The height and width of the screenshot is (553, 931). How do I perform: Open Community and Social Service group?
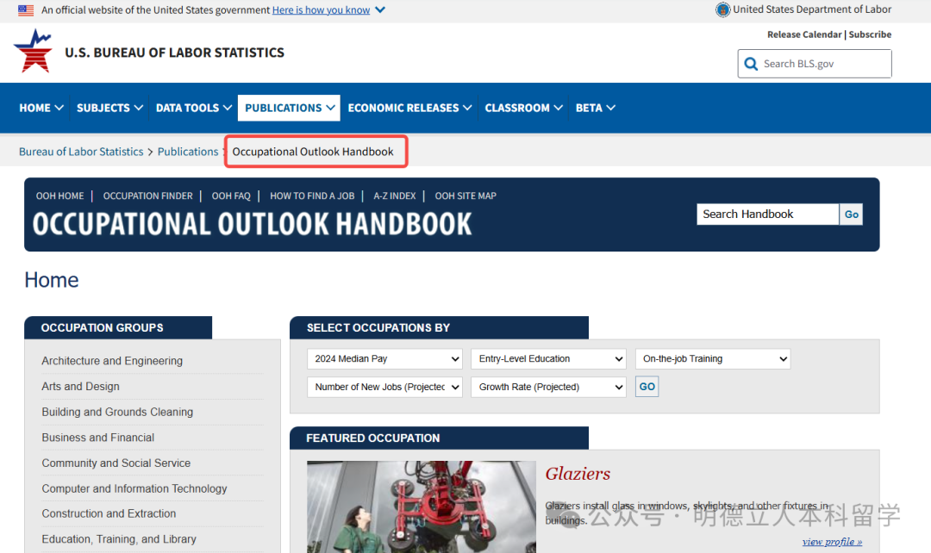116,463
